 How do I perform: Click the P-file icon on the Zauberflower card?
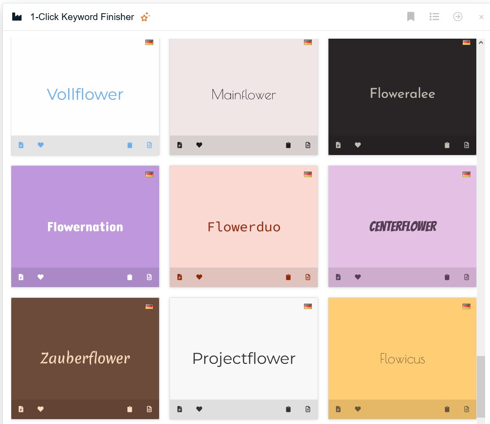(21, 409)
